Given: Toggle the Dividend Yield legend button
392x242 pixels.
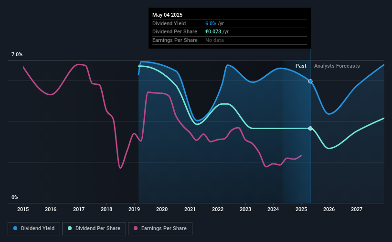Looking at the screenshot, I should coord(34,229).
